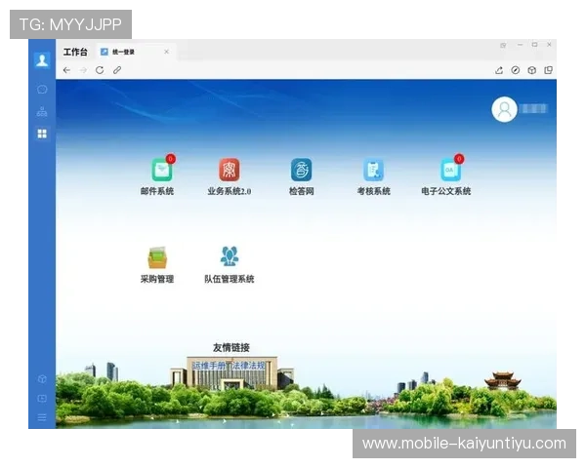586x468 pixels.
Task: Open the 法律法规 link
Action: point(248,366)
